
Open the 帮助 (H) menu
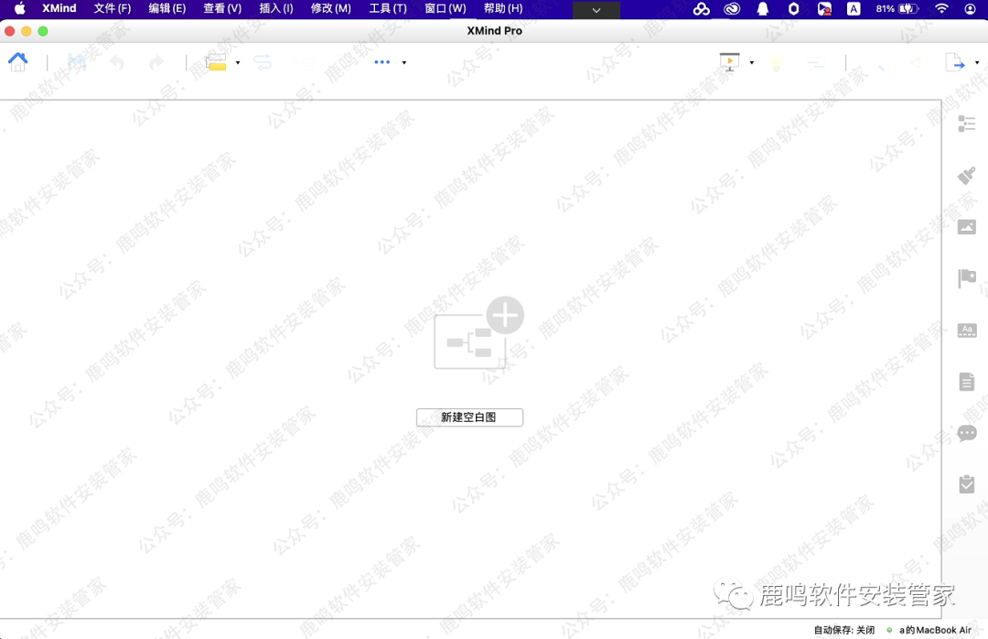pyautogui.click(x=501, y=8)
